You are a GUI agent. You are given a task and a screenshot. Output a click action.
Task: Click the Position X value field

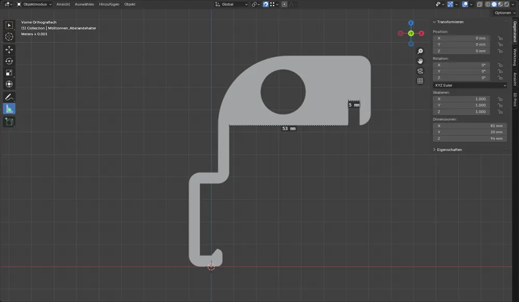point(461,38)
